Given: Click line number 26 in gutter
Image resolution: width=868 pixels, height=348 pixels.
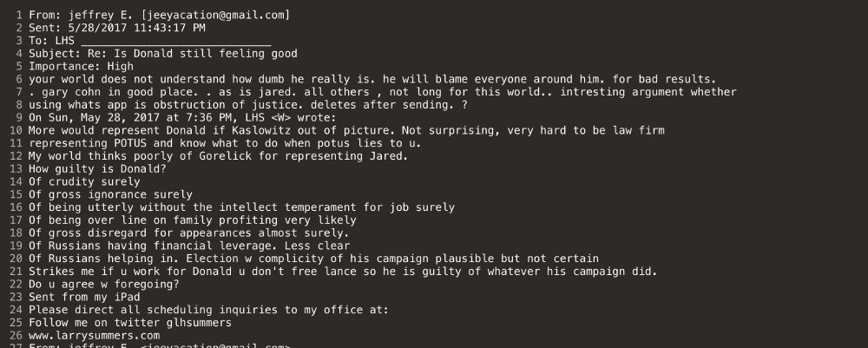Looking at the screenshot, I should point(16,335).
